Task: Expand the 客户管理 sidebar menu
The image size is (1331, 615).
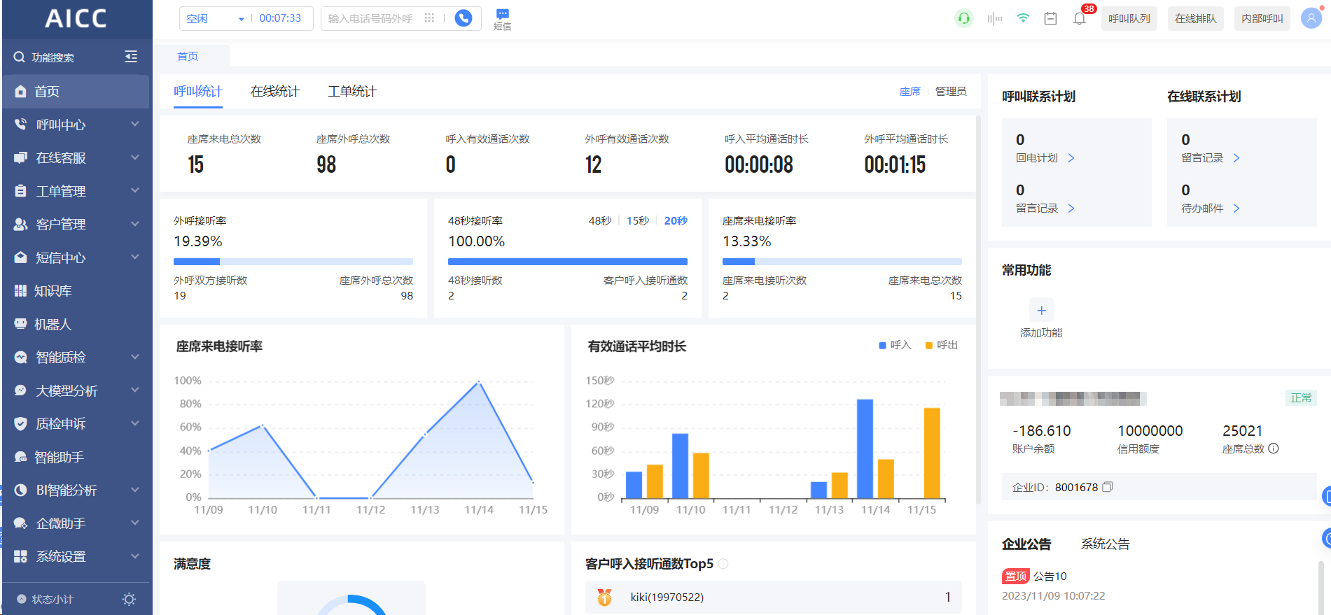Action: click(76, 224)
